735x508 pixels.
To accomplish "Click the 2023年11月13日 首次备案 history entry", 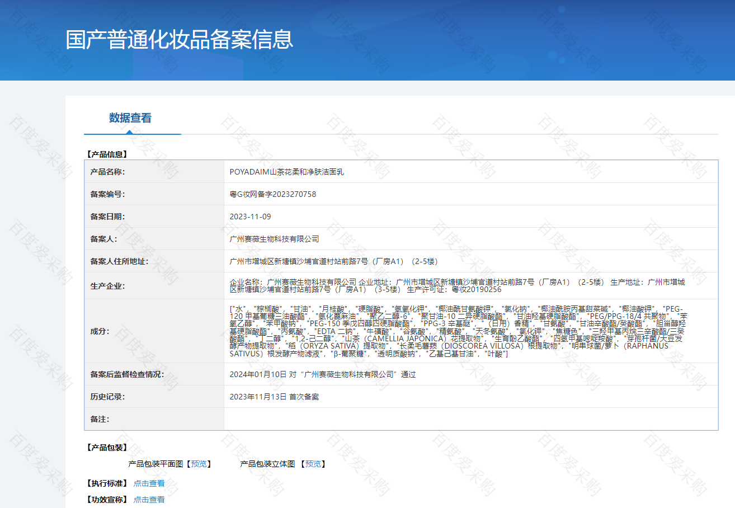I will click(x=274, y=397).
